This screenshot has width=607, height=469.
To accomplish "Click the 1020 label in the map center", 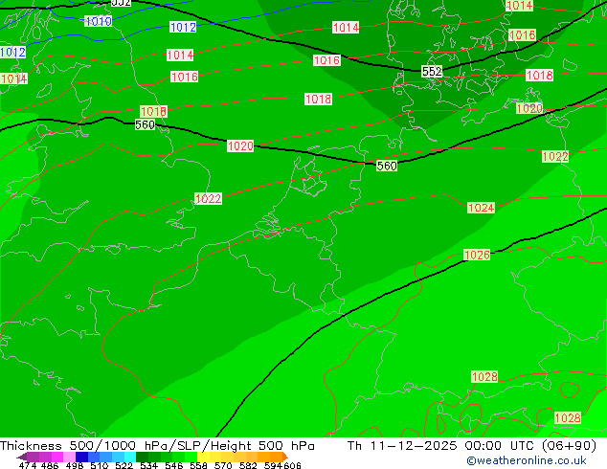I will pyautogui.click(x=240, y=145).
